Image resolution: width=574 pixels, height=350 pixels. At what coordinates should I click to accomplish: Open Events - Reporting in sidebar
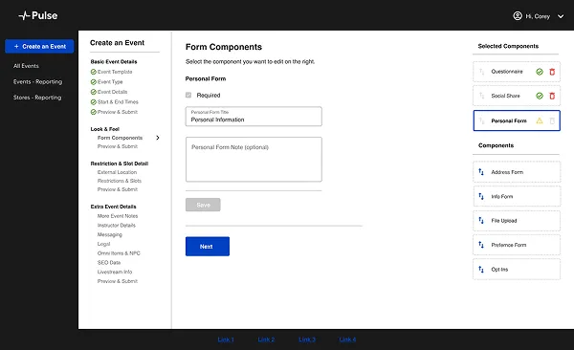(x=37, y=81)
